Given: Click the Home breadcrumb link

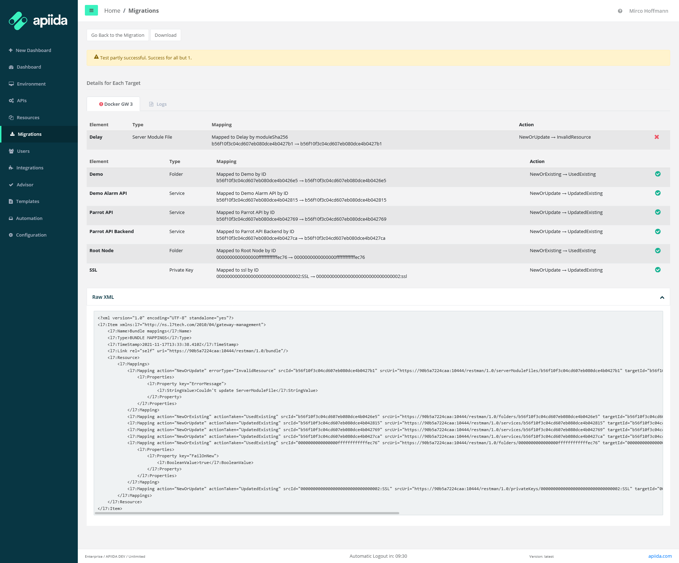Looking at the screenshot, I should pos(112,11).
